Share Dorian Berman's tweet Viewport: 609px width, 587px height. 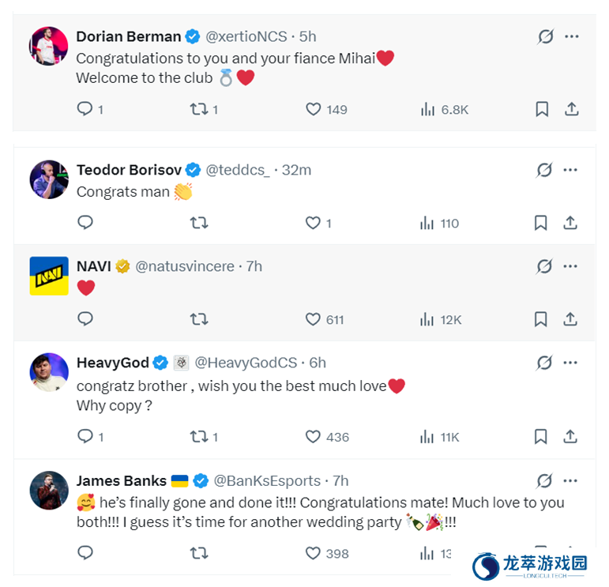(572, 109)
